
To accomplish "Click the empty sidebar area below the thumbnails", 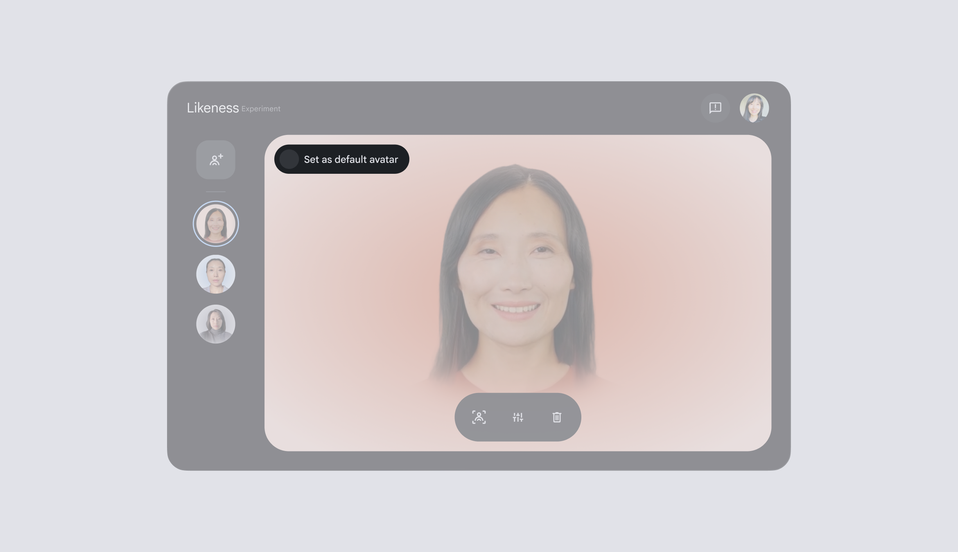I will point(216,405).
